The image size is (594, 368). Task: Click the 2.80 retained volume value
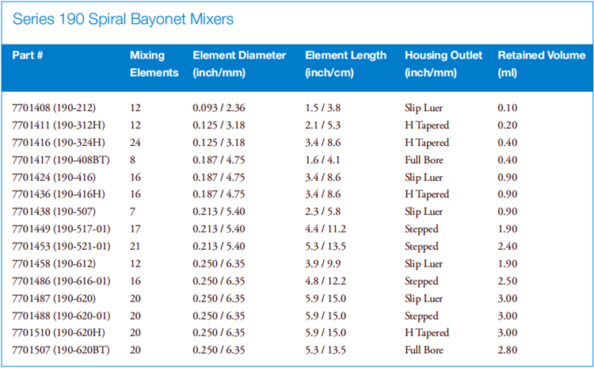tap(508, 350)
